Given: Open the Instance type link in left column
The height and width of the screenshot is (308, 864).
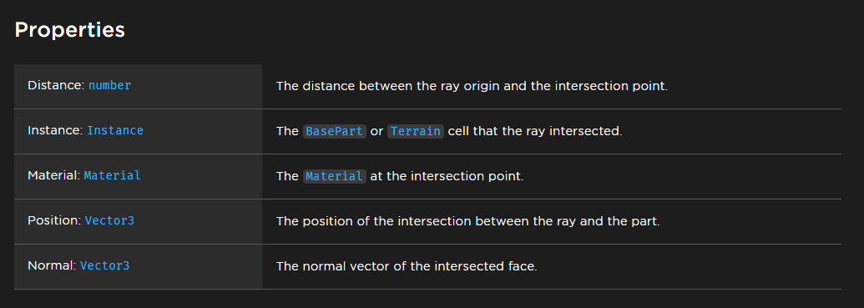Looking at the screenshot, I should 115,131.
